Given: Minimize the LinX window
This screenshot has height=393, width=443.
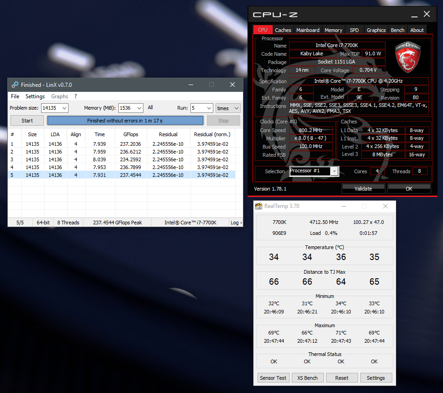Looking at the screenshot, I should (191, 85).
